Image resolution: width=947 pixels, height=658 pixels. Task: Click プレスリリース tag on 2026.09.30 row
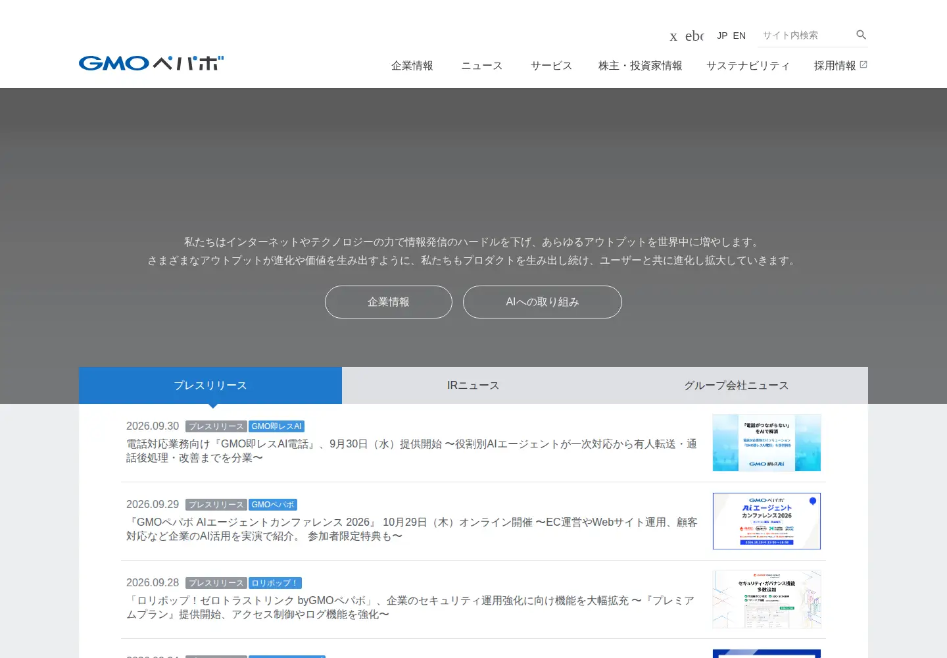pyautogui.click(x=216, y=426)
